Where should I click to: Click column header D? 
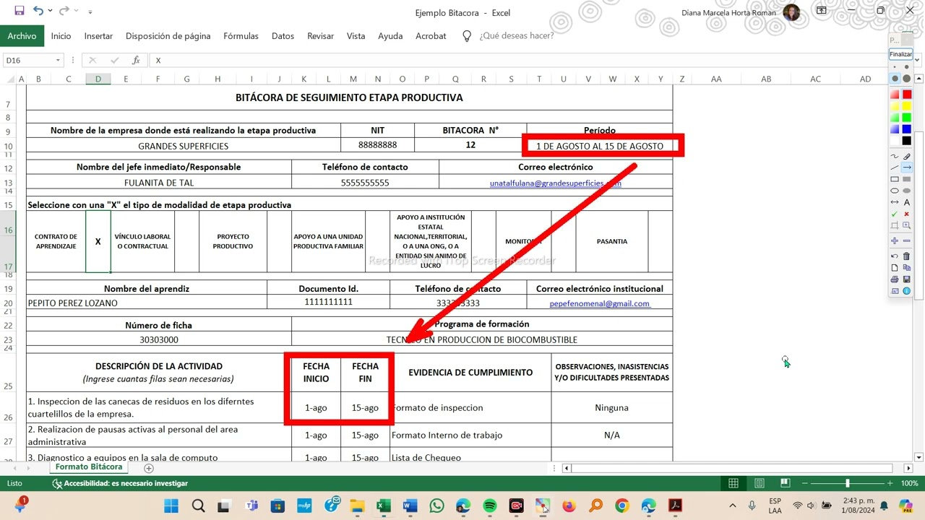[98, 79]
